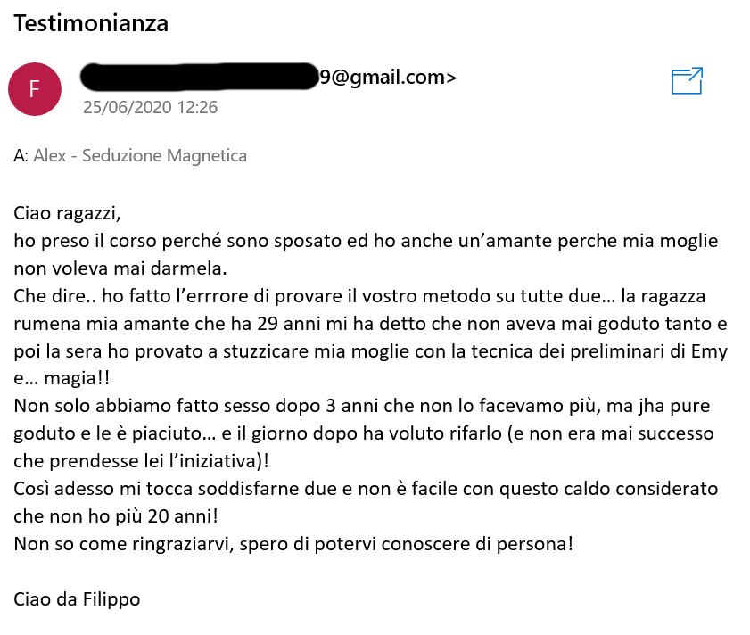Click the Non so come ringraziarvi line
The height and width of the screenshot is (635, 750).
tap(293, 544)
